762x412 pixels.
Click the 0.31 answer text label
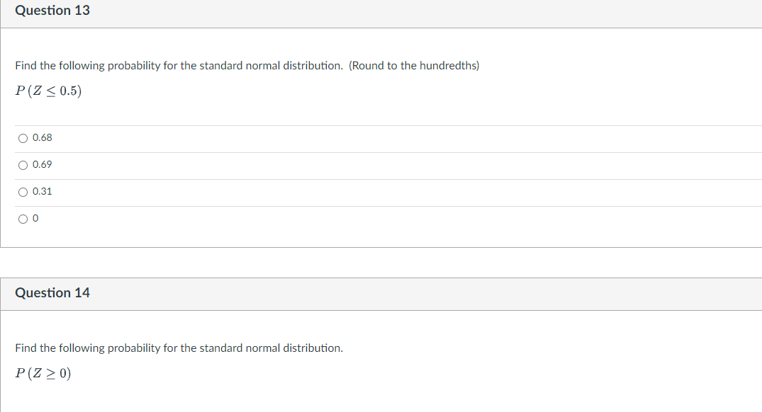tap(42, 191)
